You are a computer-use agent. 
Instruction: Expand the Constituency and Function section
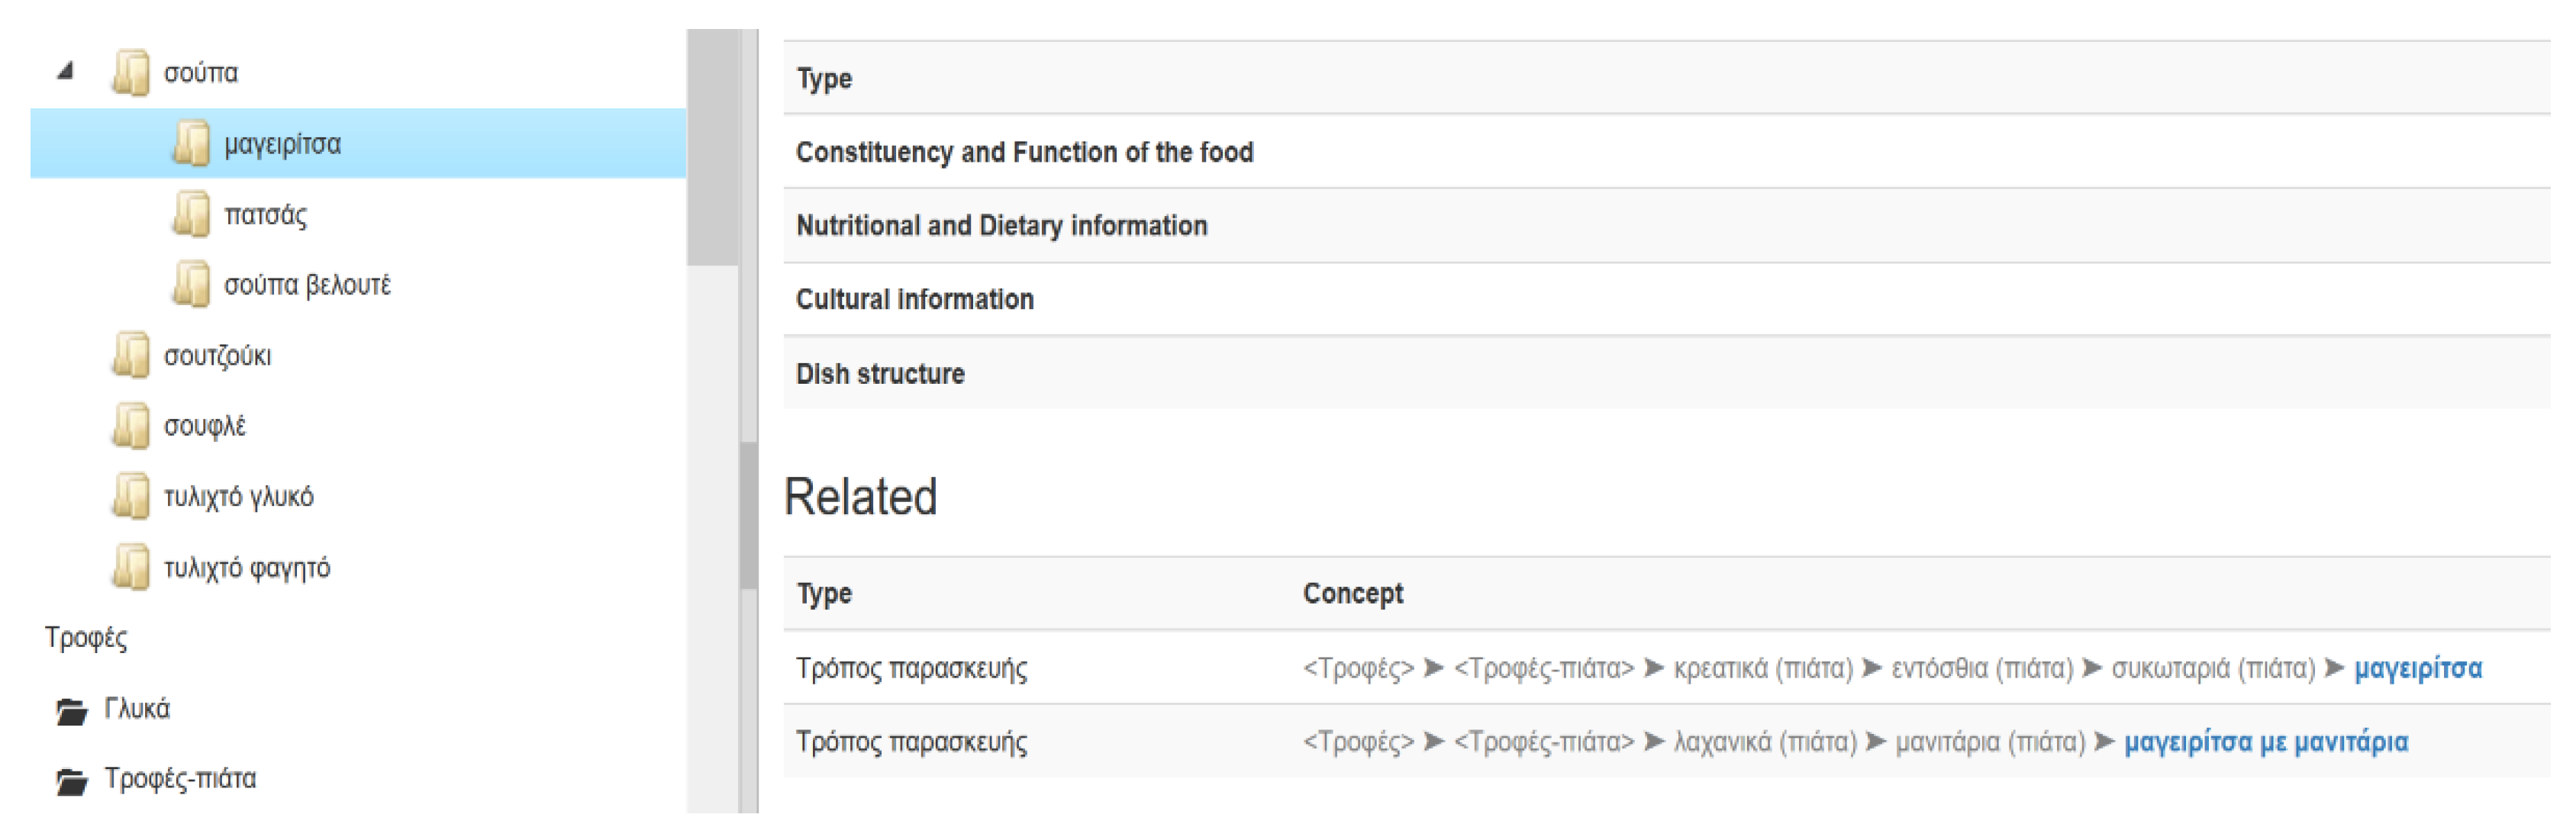[1024, 152]
